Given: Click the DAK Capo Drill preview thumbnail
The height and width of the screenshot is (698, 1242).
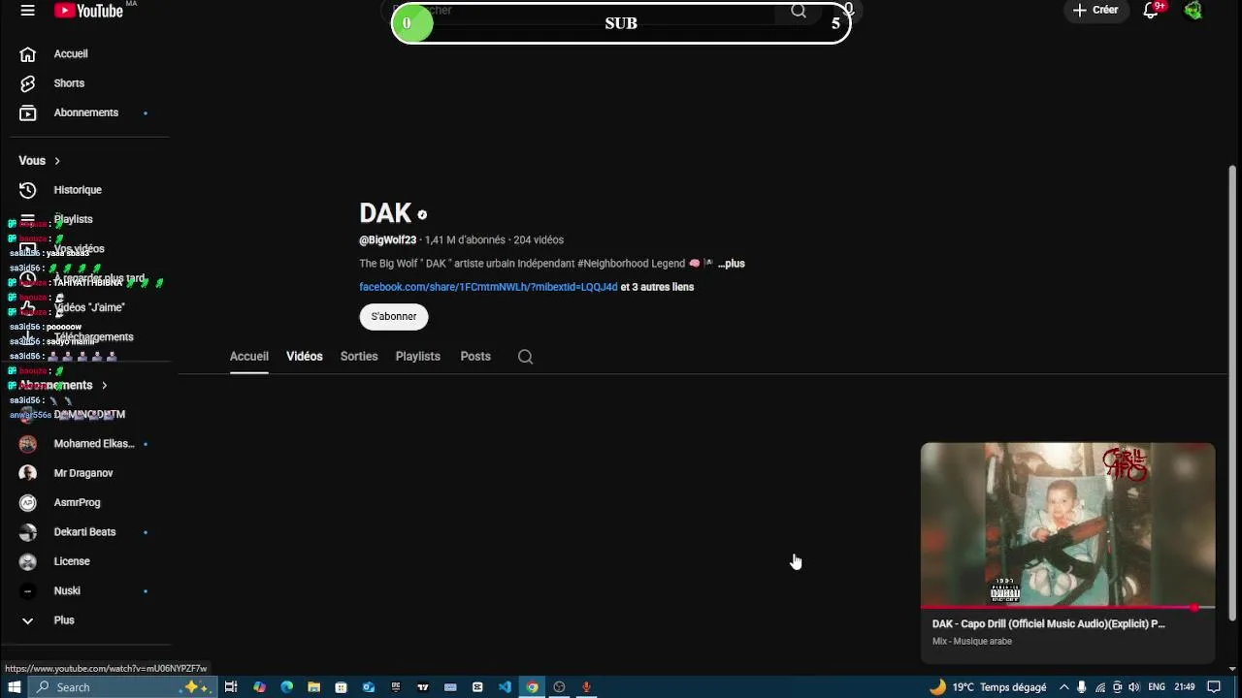Looking at the screenshot, I should point(1067,524).
